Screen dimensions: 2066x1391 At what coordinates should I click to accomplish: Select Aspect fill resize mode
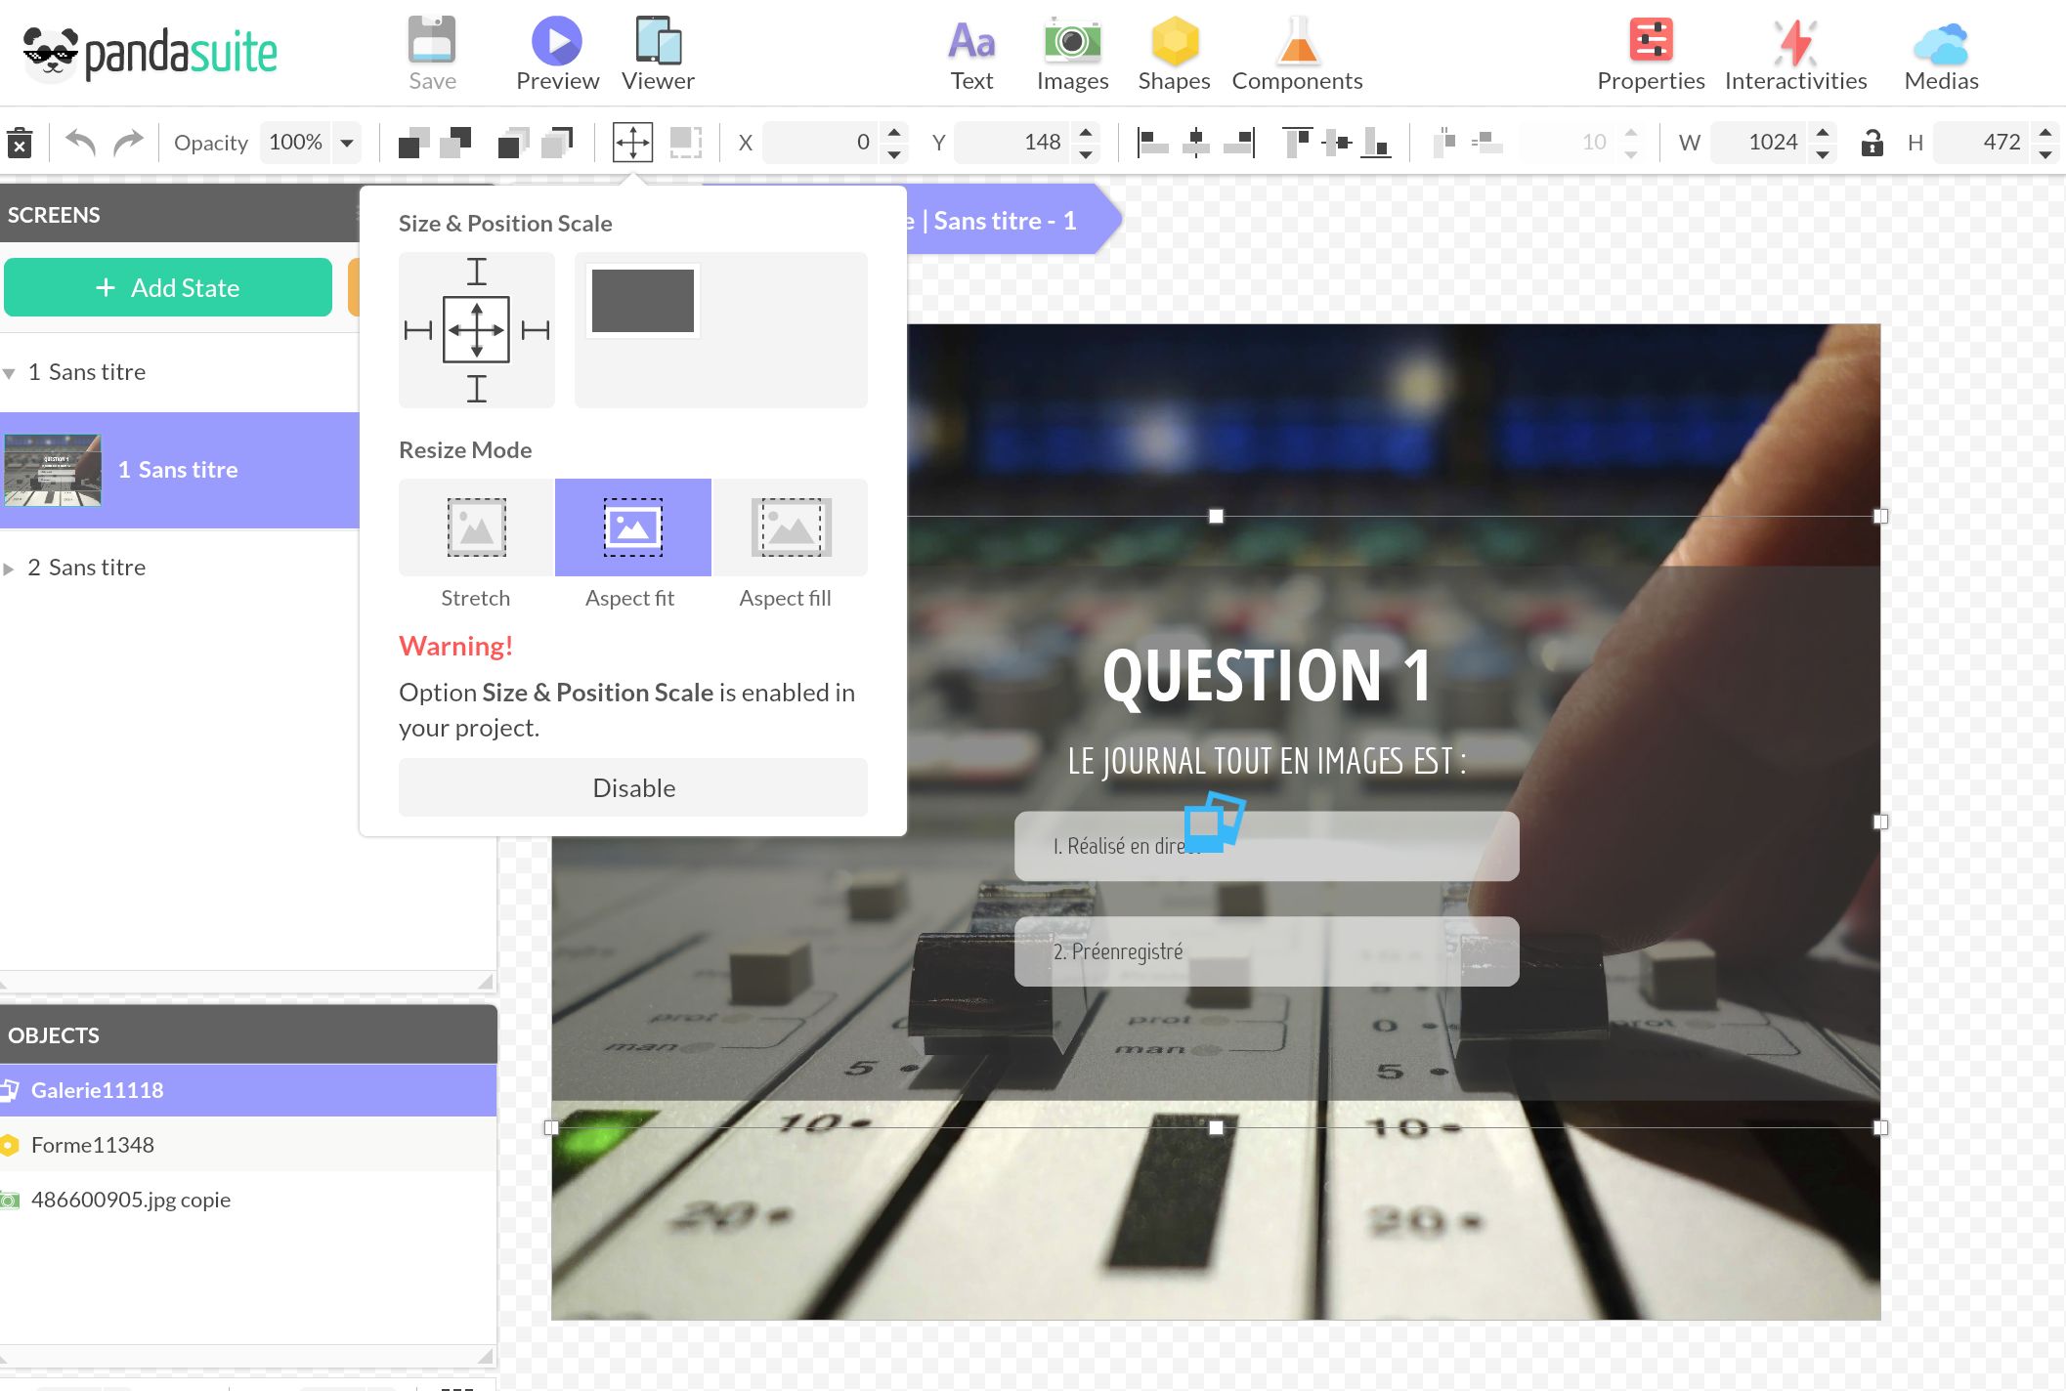click(790, 527)
